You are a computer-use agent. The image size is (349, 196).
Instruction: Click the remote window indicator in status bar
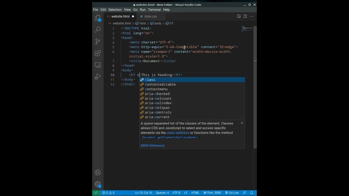pyautogui.click(x=96, y=193)
